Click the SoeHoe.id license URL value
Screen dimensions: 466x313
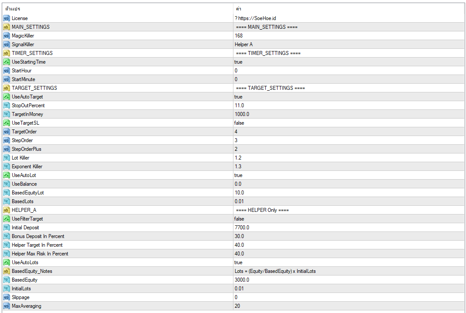point(257,18)
